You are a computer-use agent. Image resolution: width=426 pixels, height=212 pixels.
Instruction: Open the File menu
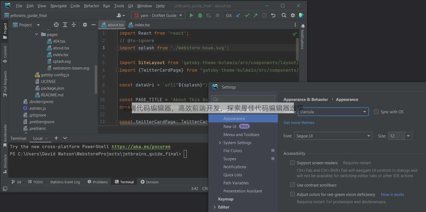click(x=19, y=6)
